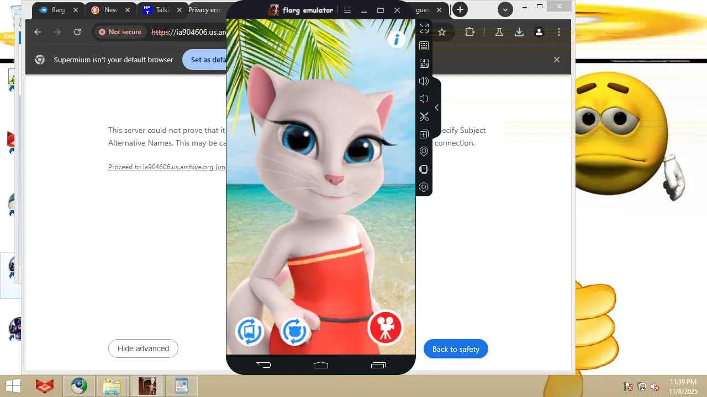Click the shake device icon
This screenshot has height=397, width=707.
(424, 169)
